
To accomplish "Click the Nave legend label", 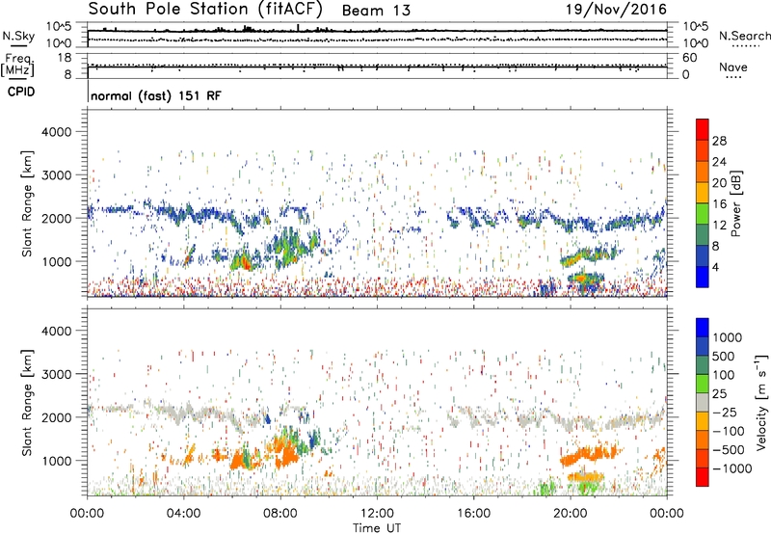I will (x=733, y=67).
